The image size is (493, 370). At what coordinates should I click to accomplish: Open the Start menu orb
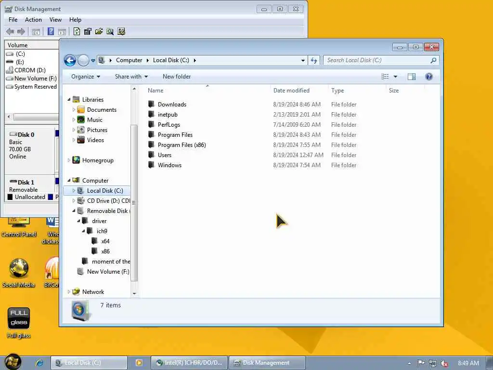tap(13, 362)
